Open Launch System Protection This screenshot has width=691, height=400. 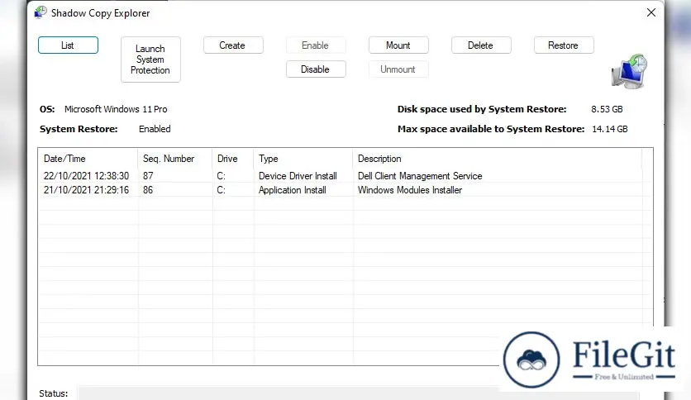click(x=150, y=59)
